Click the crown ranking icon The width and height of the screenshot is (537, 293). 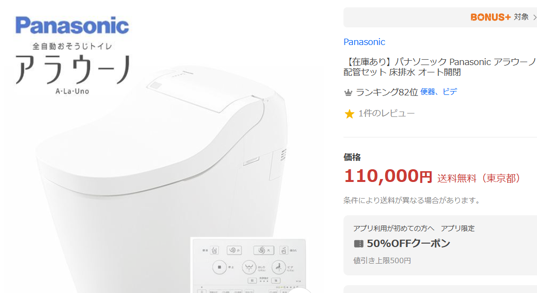(x=348, y=92)
